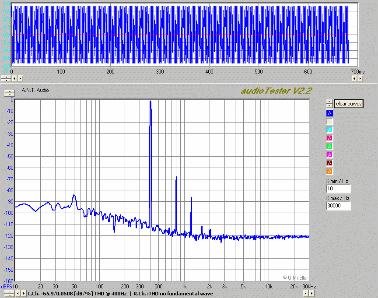Click the audioTester V2.2 title text
Screen dimensions: 378x298
[x=276, y=91]
